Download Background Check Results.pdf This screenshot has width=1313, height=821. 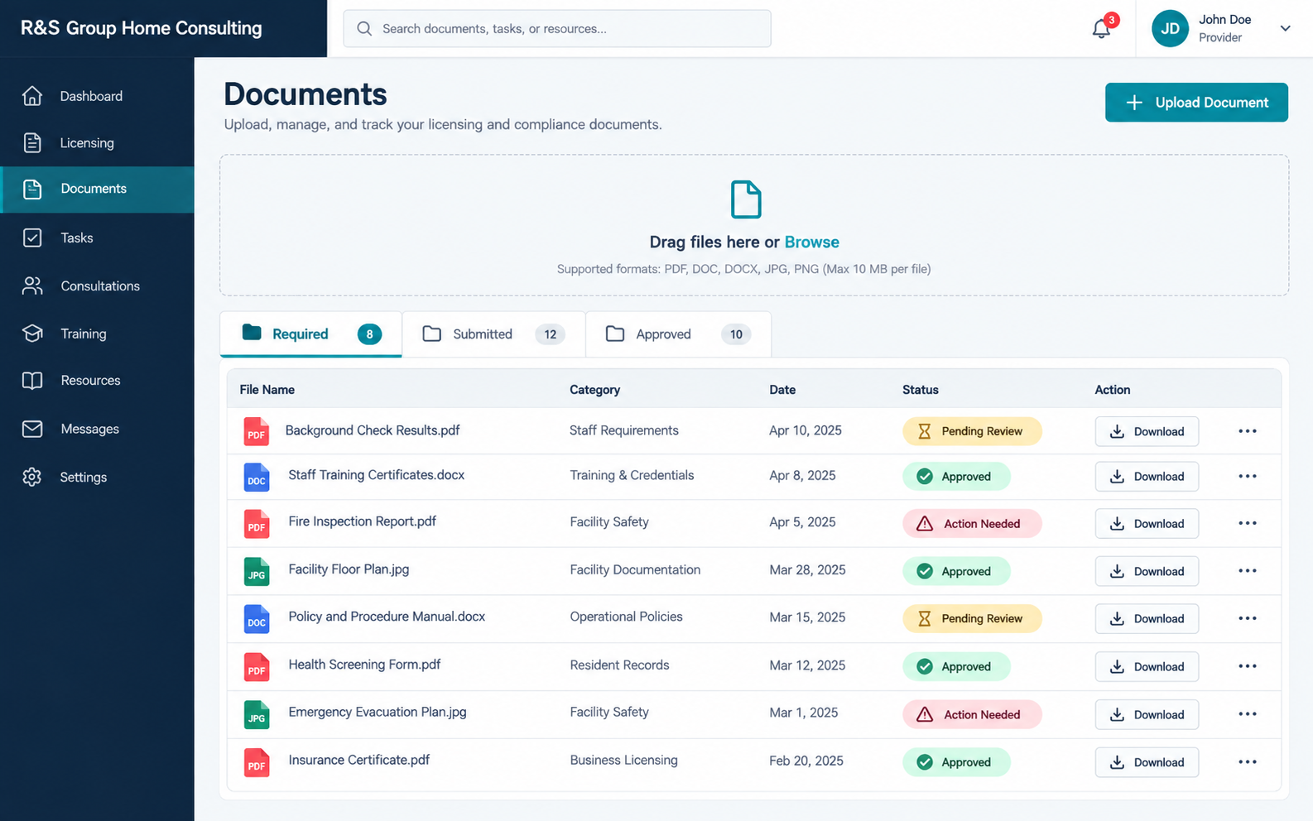pos(1147,431)
